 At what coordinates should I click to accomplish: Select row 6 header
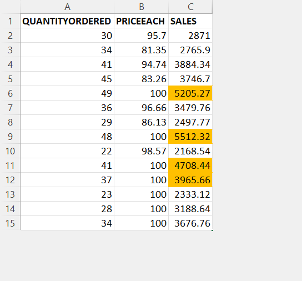pyautogui.click(x=10, y=93)
